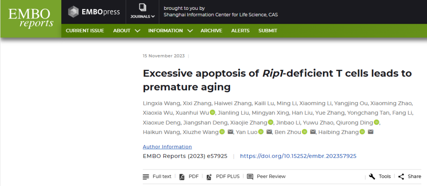Download the PDF version
Viewport: 427px width, 186px height.
coord(189,177)
